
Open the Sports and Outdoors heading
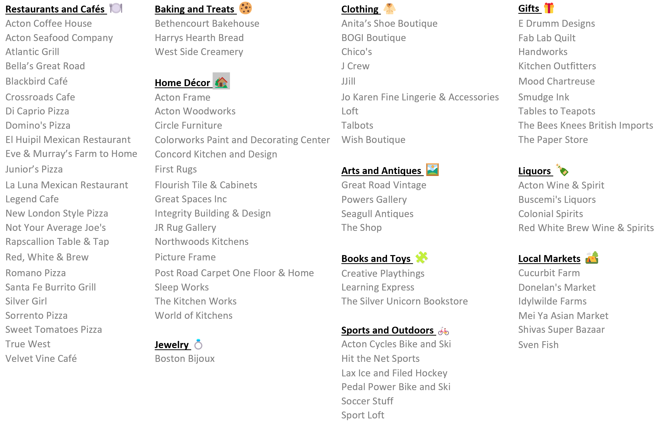click(x=387, y=330)
